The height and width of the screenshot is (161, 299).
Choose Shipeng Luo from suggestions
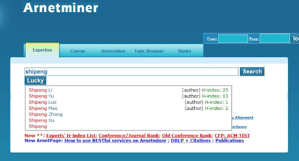[129, 102]
